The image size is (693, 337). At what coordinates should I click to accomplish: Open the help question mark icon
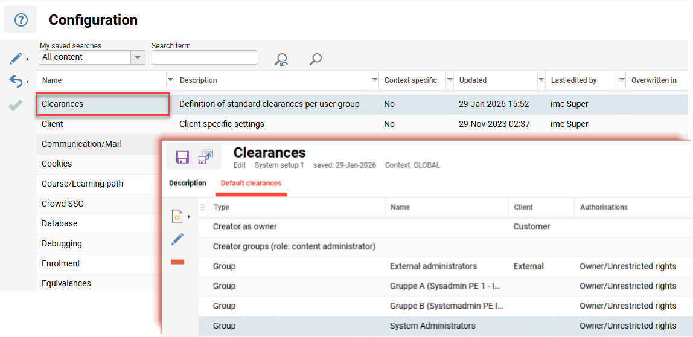[x=21, y=20]
